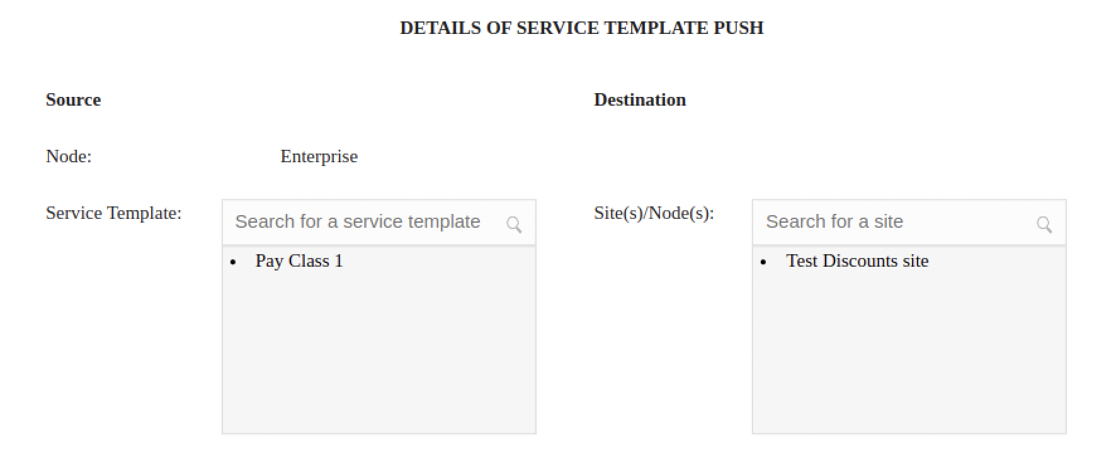
Task: Click the Node: label
Action: pyautogui.click(x=69, y=157)
